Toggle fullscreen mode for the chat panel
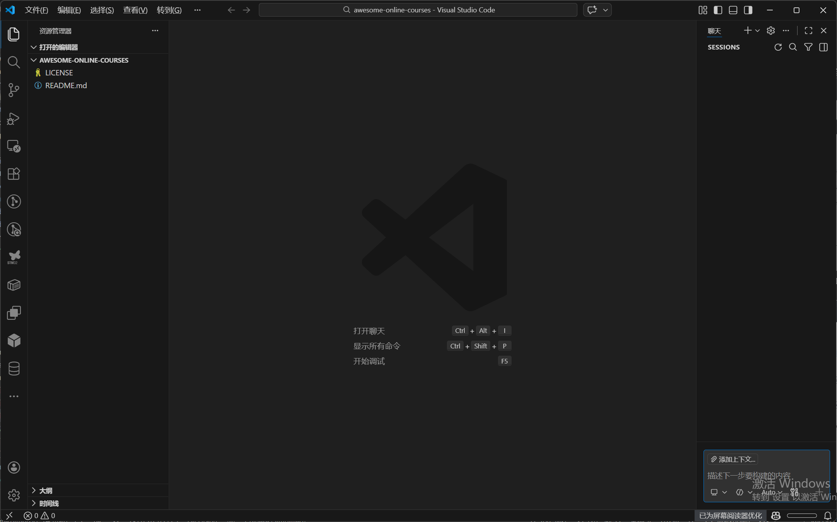The image size is (837, 522). (808, 31)
